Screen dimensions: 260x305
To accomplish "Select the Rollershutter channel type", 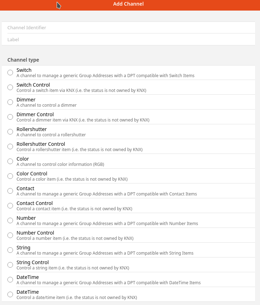I will [10, 132].
